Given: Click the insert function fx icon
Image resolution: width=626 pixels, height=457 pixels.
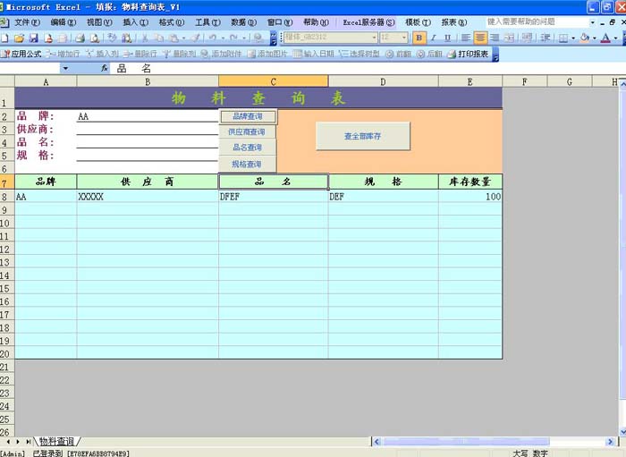Looking at the screenshot, I should pos(105,69).
